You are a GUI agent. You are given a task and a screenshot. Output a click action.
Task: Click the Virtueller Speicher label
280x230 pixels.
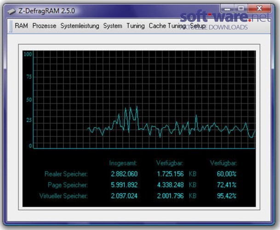(x=63, y=196)
